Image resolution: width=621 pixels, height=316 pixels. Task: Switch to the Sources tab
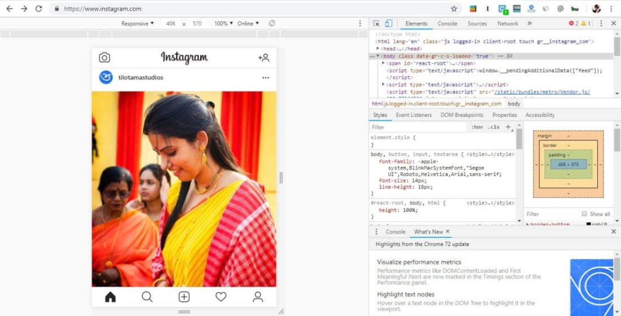(477, 23)
